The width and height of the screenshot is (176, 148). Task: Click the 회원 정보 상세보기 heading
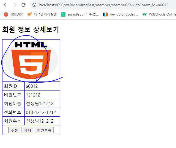pos(30,30)
